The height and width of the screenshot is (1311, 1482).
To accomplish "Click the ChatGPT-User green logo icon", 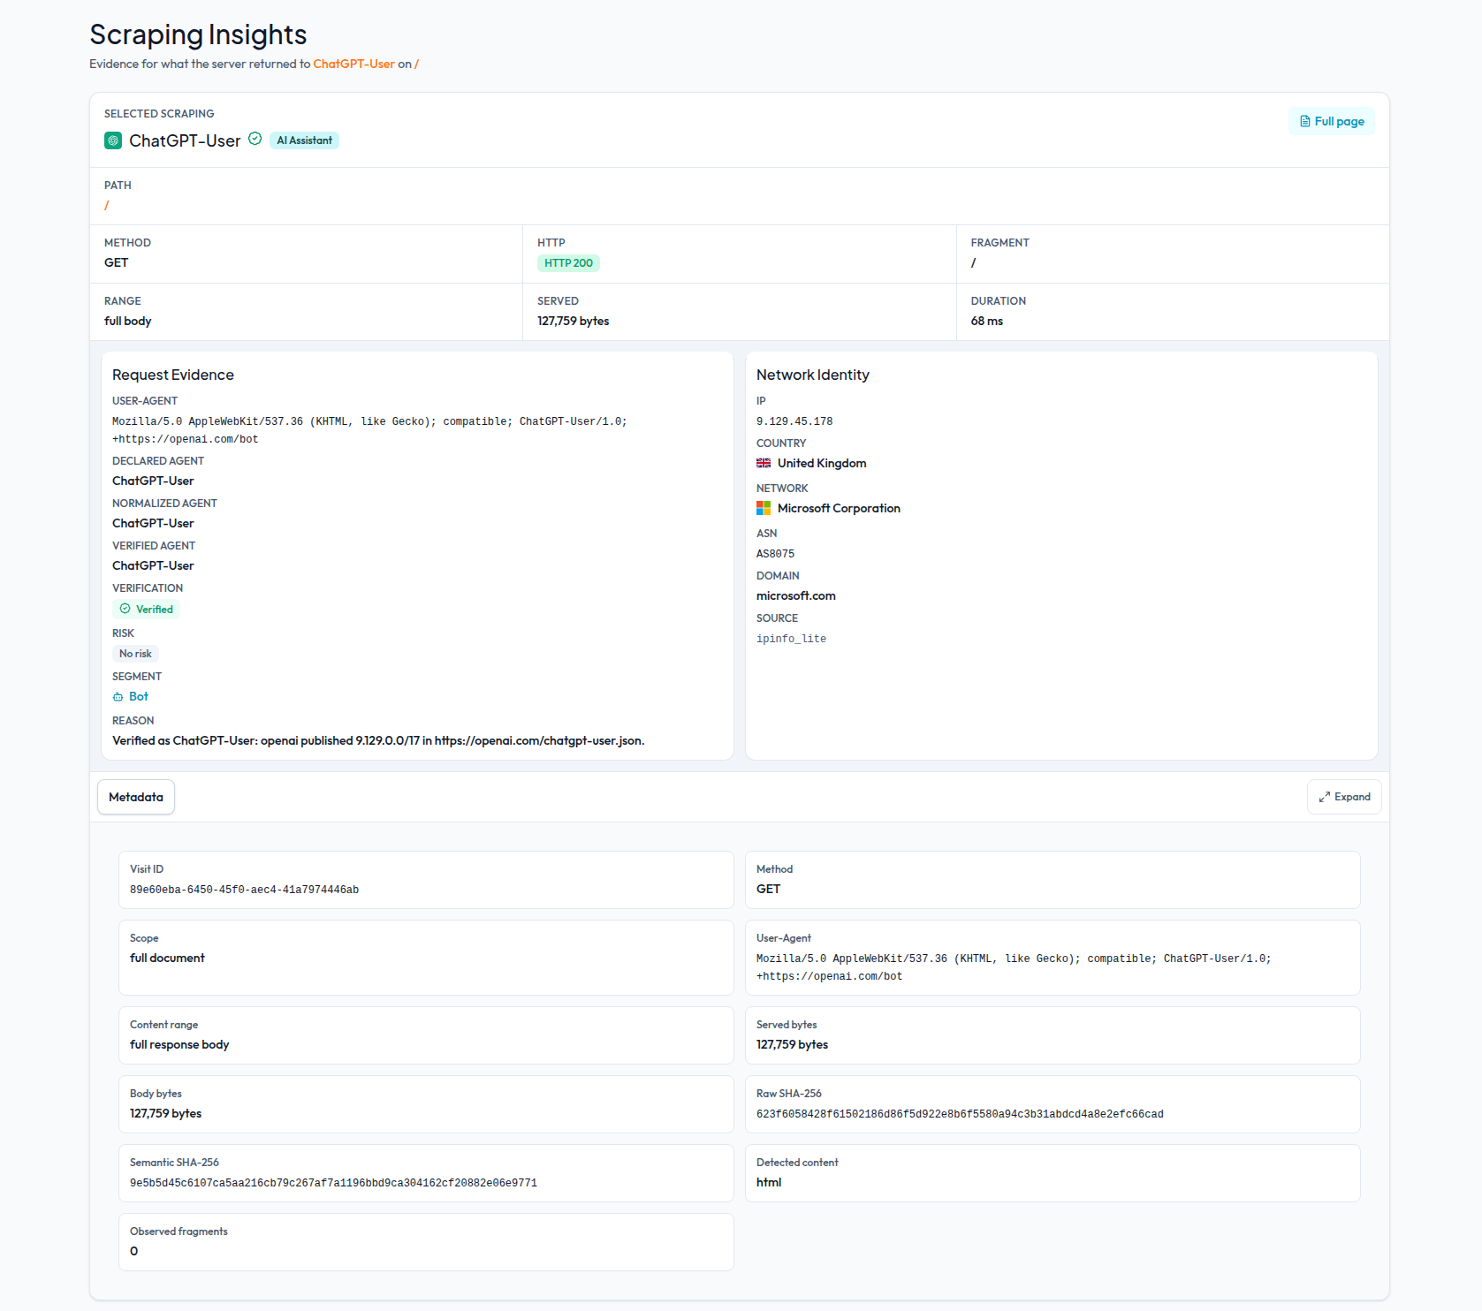I will pos(113,140).
